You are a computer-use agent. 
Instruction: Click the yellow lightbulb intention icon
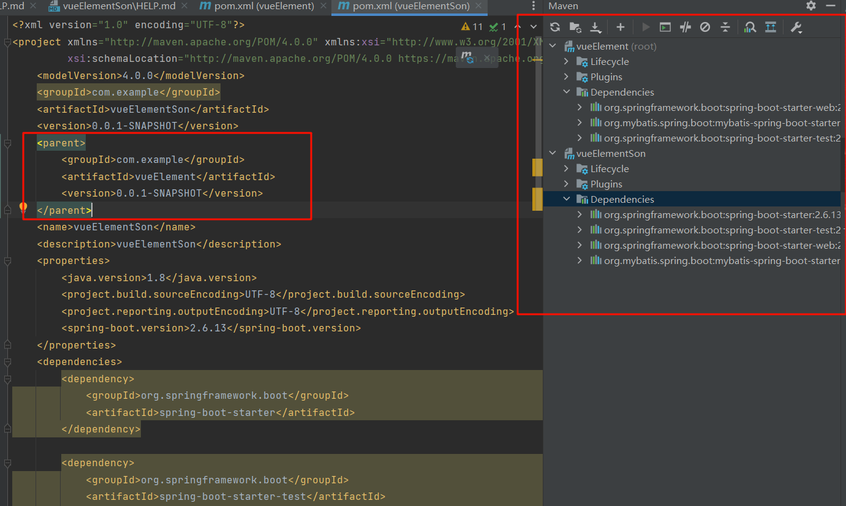[23, 208]
